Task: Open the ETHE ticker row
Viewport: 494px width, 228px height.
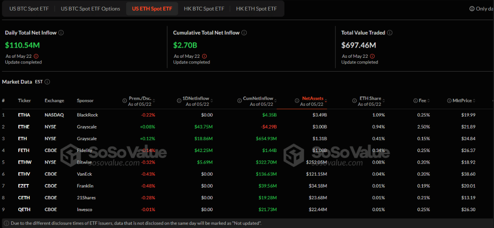Action: coord(247,127)
